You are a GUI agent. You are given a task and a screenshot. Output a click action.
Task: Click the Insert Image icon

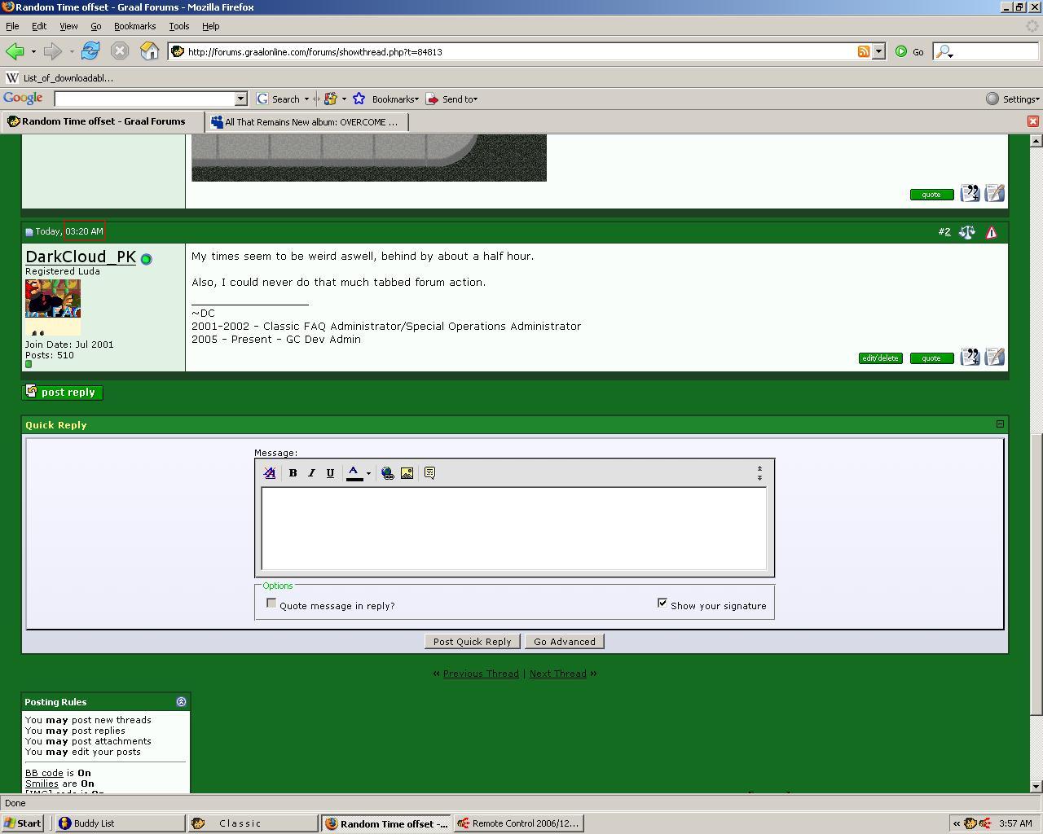pos(407,473)
